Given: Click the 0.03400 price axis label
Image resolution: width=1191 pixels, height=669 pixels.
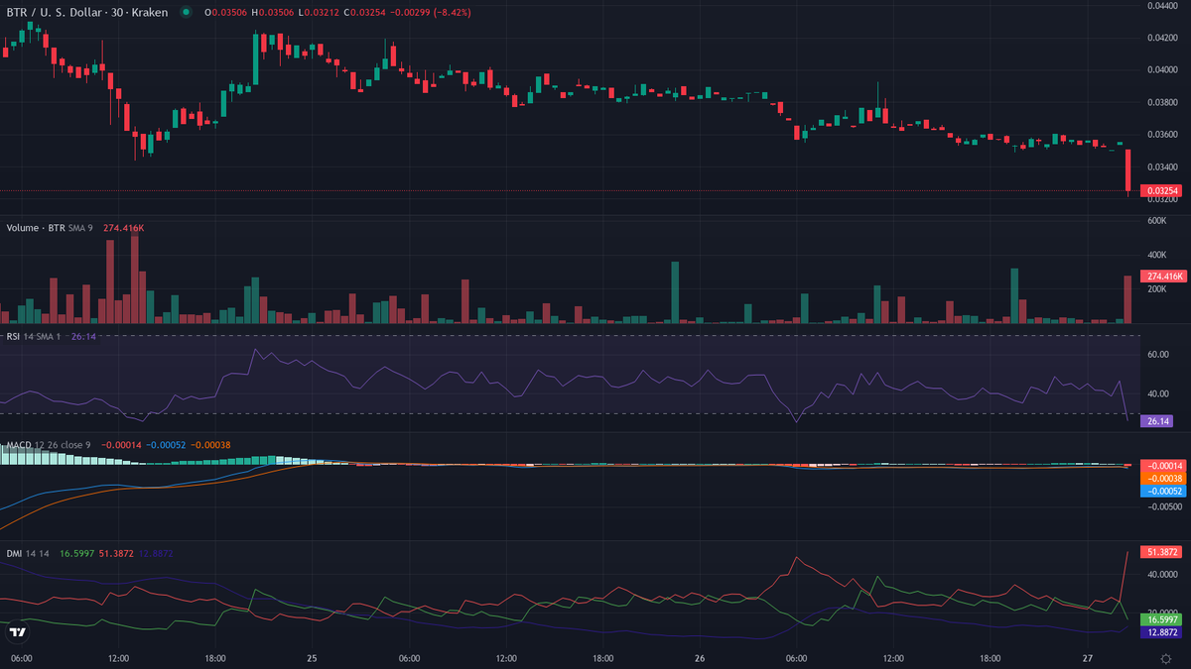Looking at the screenshot, I should coord(1163,167).
